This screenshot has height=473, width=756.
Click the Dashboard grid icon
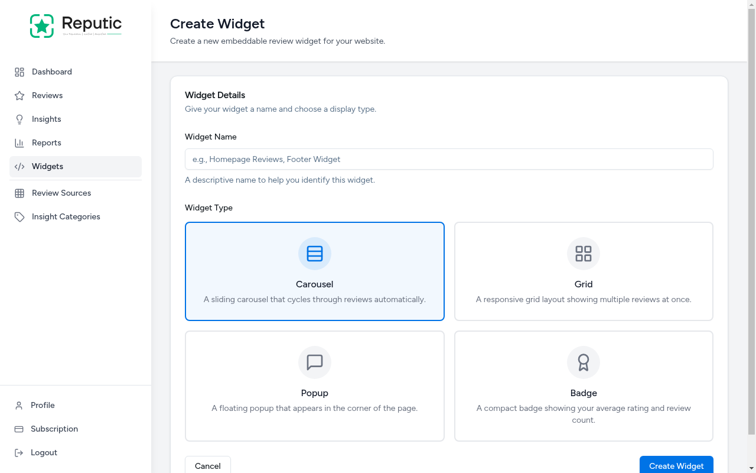tap(19, 72)
